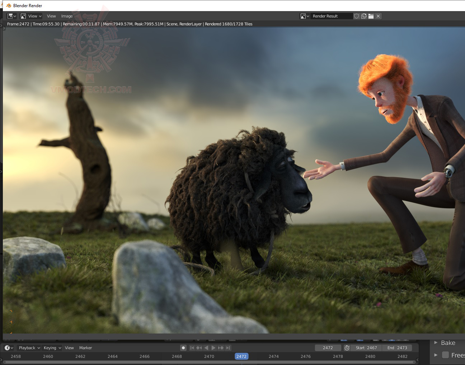Click frame 2464 on the timeline
The width and height of the screenshot is (465, 365).
pyautogui.click(x=113, y=356)
